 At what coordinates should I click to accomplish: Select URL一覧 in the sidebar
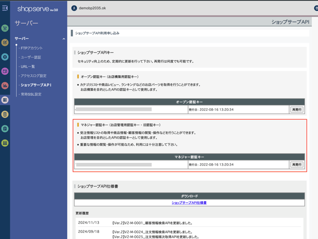(28, 67)
